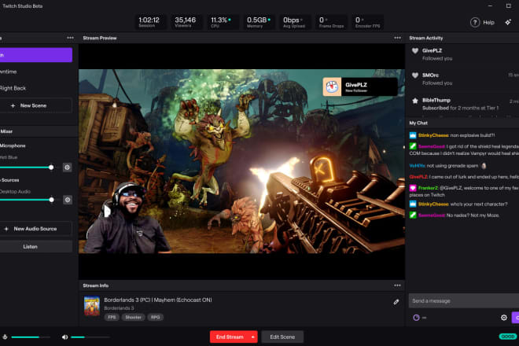Click the 35,146 Viewers stat
The width and height of the screenshot is (519, 346).
point(185,22)
